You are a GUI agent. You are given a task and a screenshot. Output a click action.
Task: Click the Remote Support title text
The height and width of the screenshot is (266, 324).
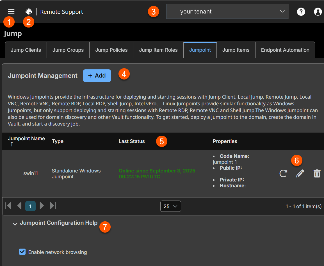point(61,12)
